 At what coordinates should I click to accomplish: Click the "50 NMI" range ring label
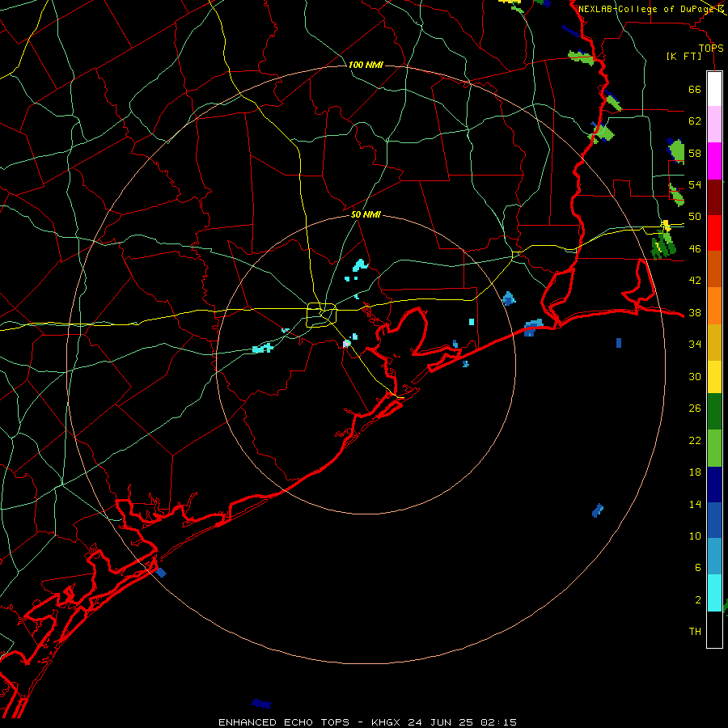pos(366,214)
